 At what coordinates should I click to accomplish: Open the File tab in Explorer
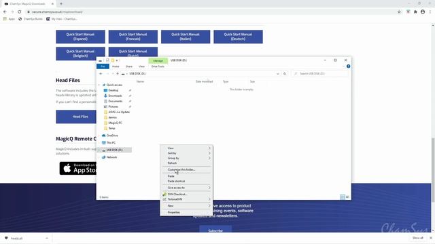pos(103,66)
